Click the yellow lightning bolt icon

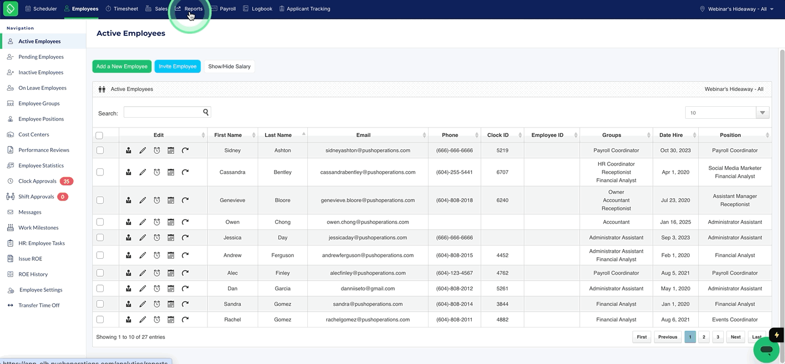776,335
